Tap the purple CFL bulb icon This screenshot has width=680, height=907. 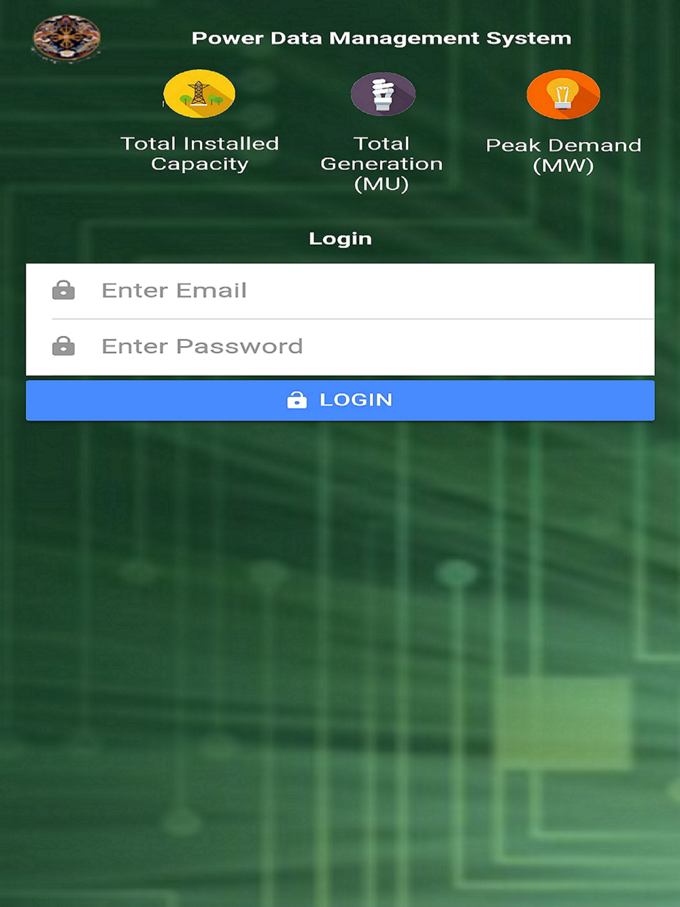click(383, 94)
